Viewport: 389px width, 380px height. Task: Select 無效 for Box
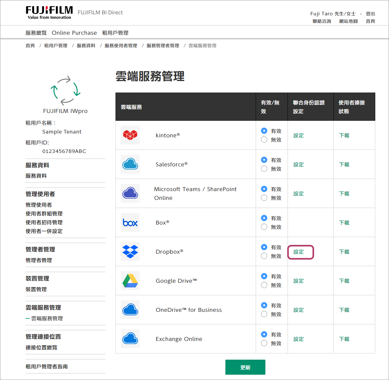pyautogui.click(x=264, y=227)
